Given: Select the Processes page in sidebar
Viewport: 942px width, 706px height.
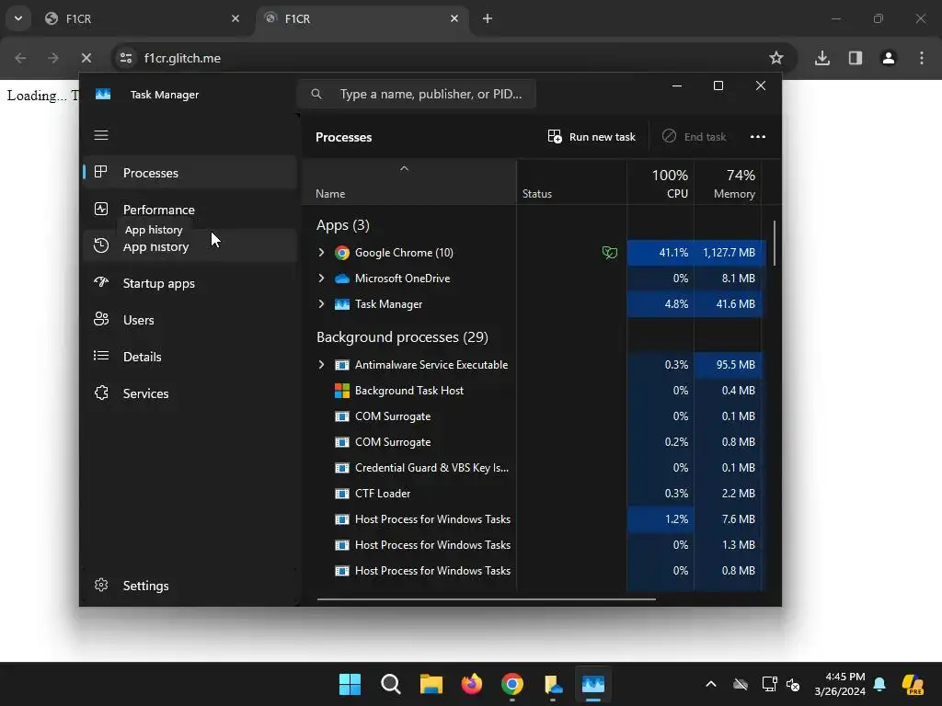Looking at the screenshot, I should [x=190, y=173].
